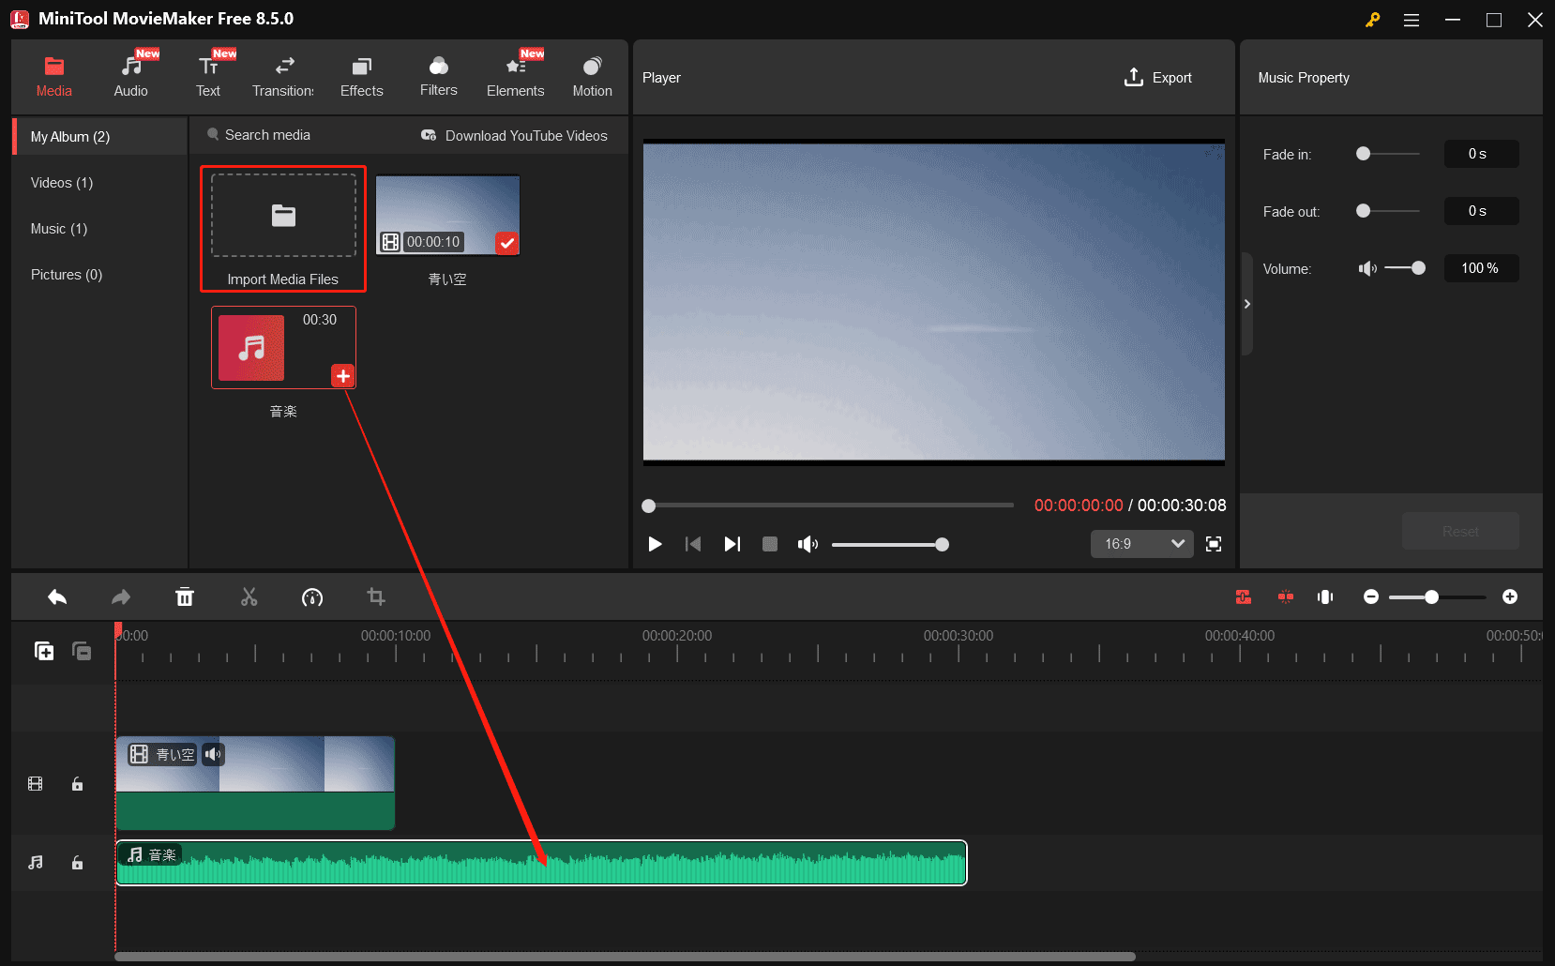Screen dimensions: 1555x966
Task: Open the Music (1) category in My Album
Action: 58,228
